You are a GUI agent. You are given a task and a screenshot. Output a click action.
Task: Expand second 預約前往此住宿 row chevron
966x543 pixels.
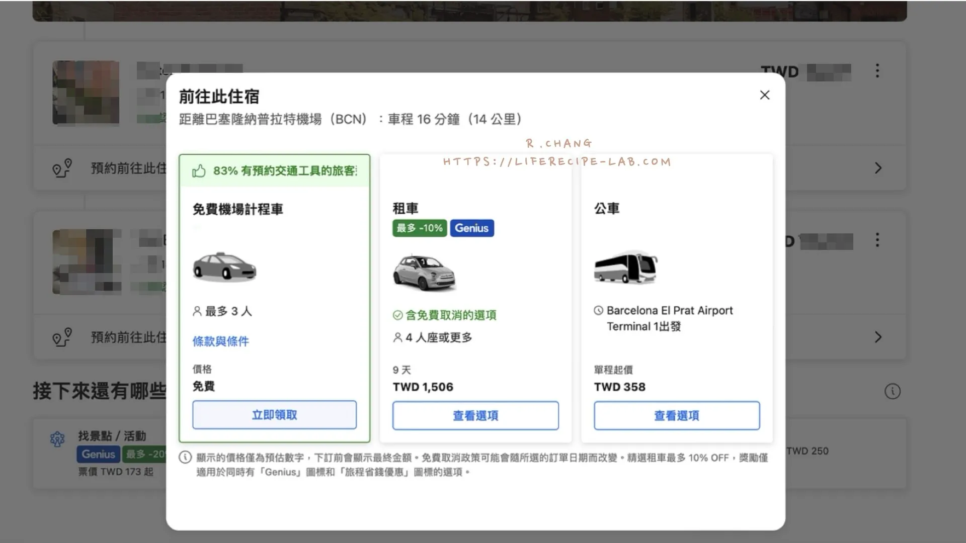pyautogui.click(x=878, y=337)
